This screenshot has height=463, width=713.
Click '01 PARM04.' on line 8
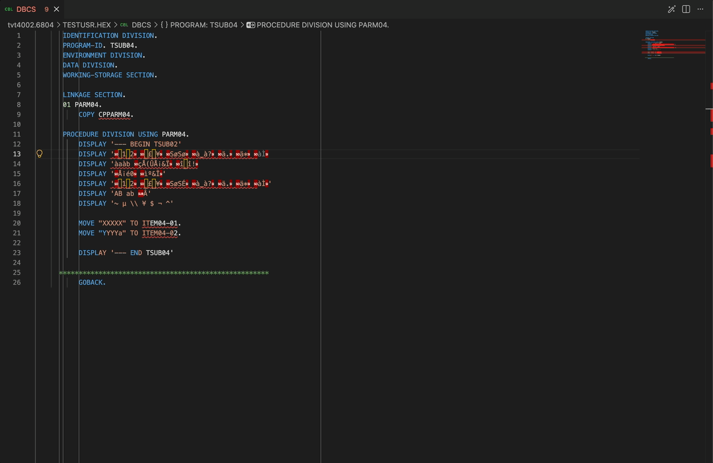(83, 104)
